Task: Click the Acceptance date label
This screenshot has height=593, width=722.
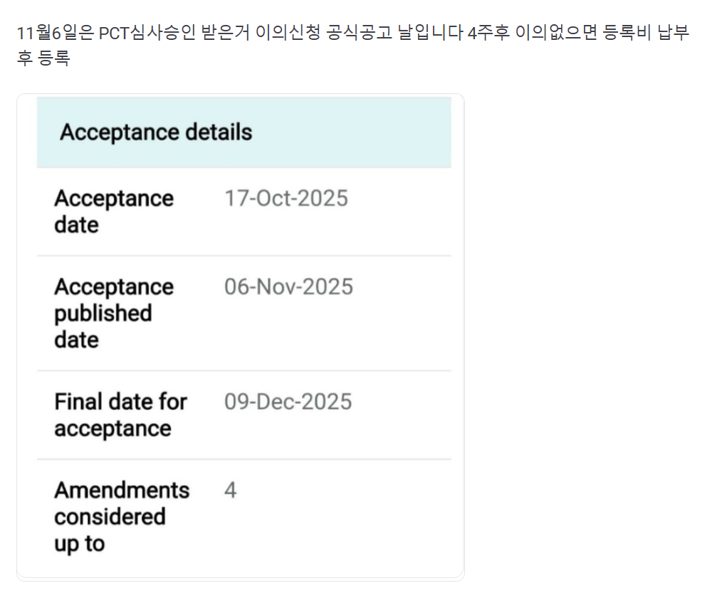Action: pos(113,211)
